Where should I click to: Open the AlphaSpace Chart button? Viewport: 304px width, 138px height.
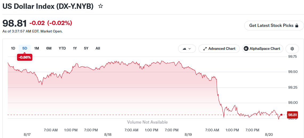point(262,49)
